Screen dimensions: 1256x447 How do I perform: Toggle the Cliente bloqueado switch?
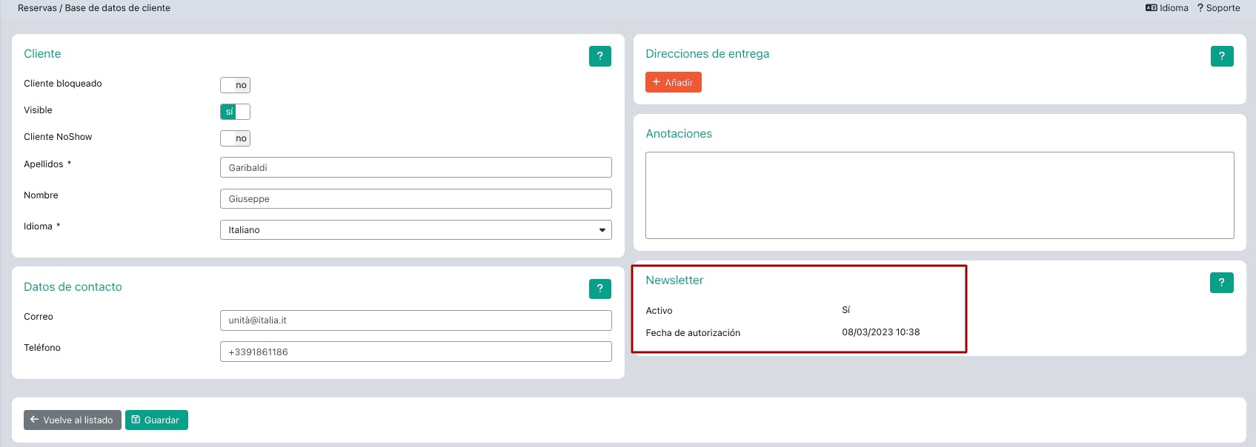click(x=235, y=85)
